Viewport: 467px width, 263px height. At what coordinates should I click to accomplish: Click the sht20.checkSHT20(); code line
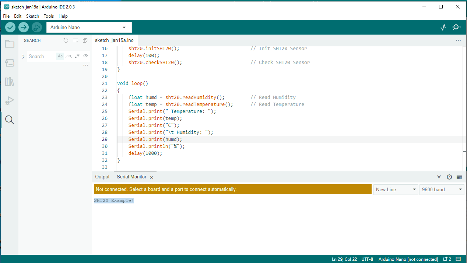pyautogui.click(x=155, y=63)
